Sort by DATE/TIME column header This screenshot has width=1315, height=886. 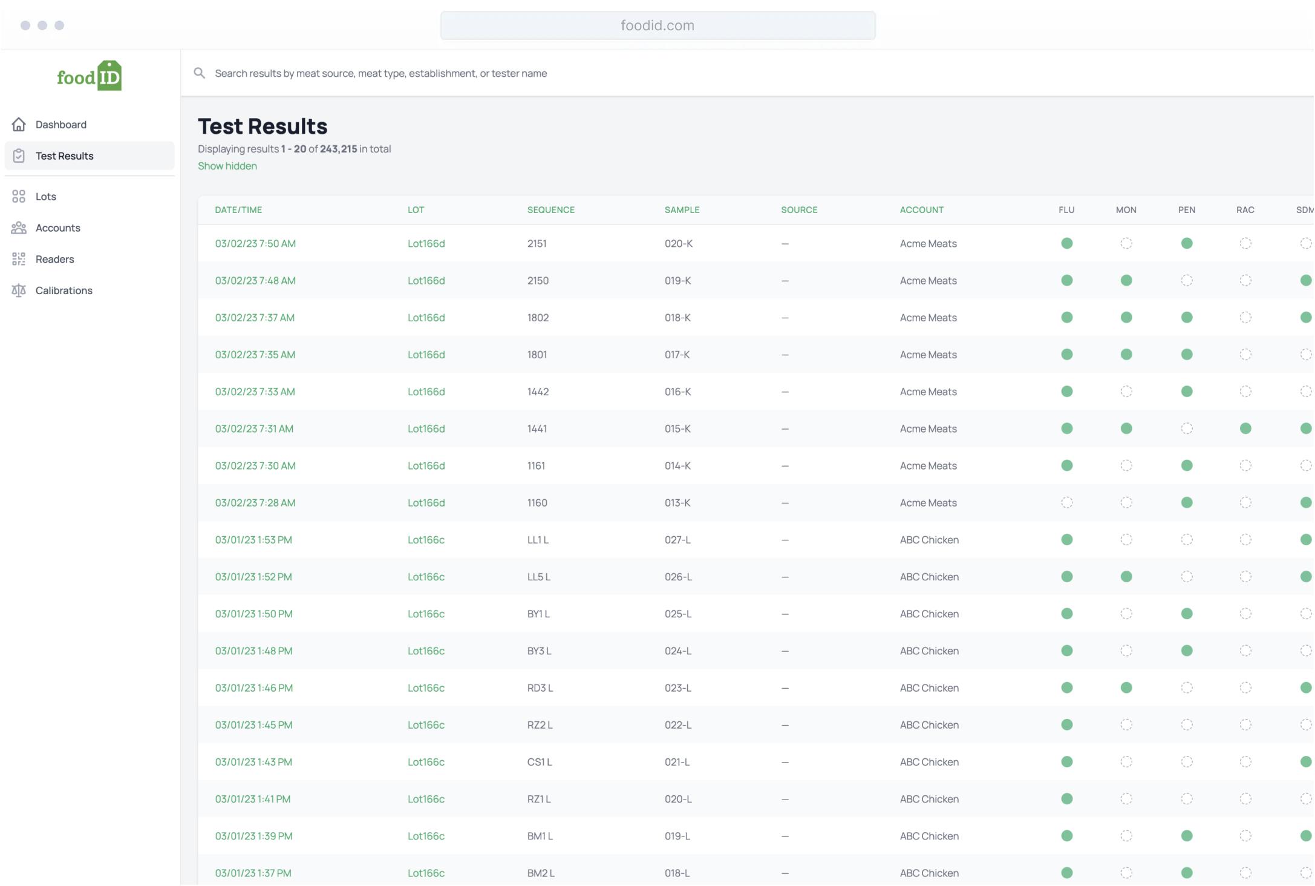tap(238, 210)
